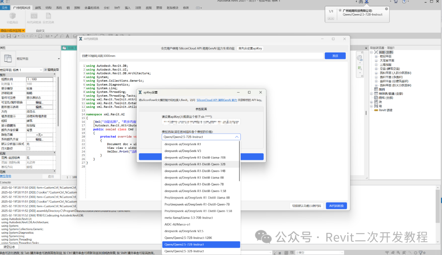Click the 切换默认功能示例代码 button
Image resolution: width=442 pixels, height=255 pixels.
point(307,206)
